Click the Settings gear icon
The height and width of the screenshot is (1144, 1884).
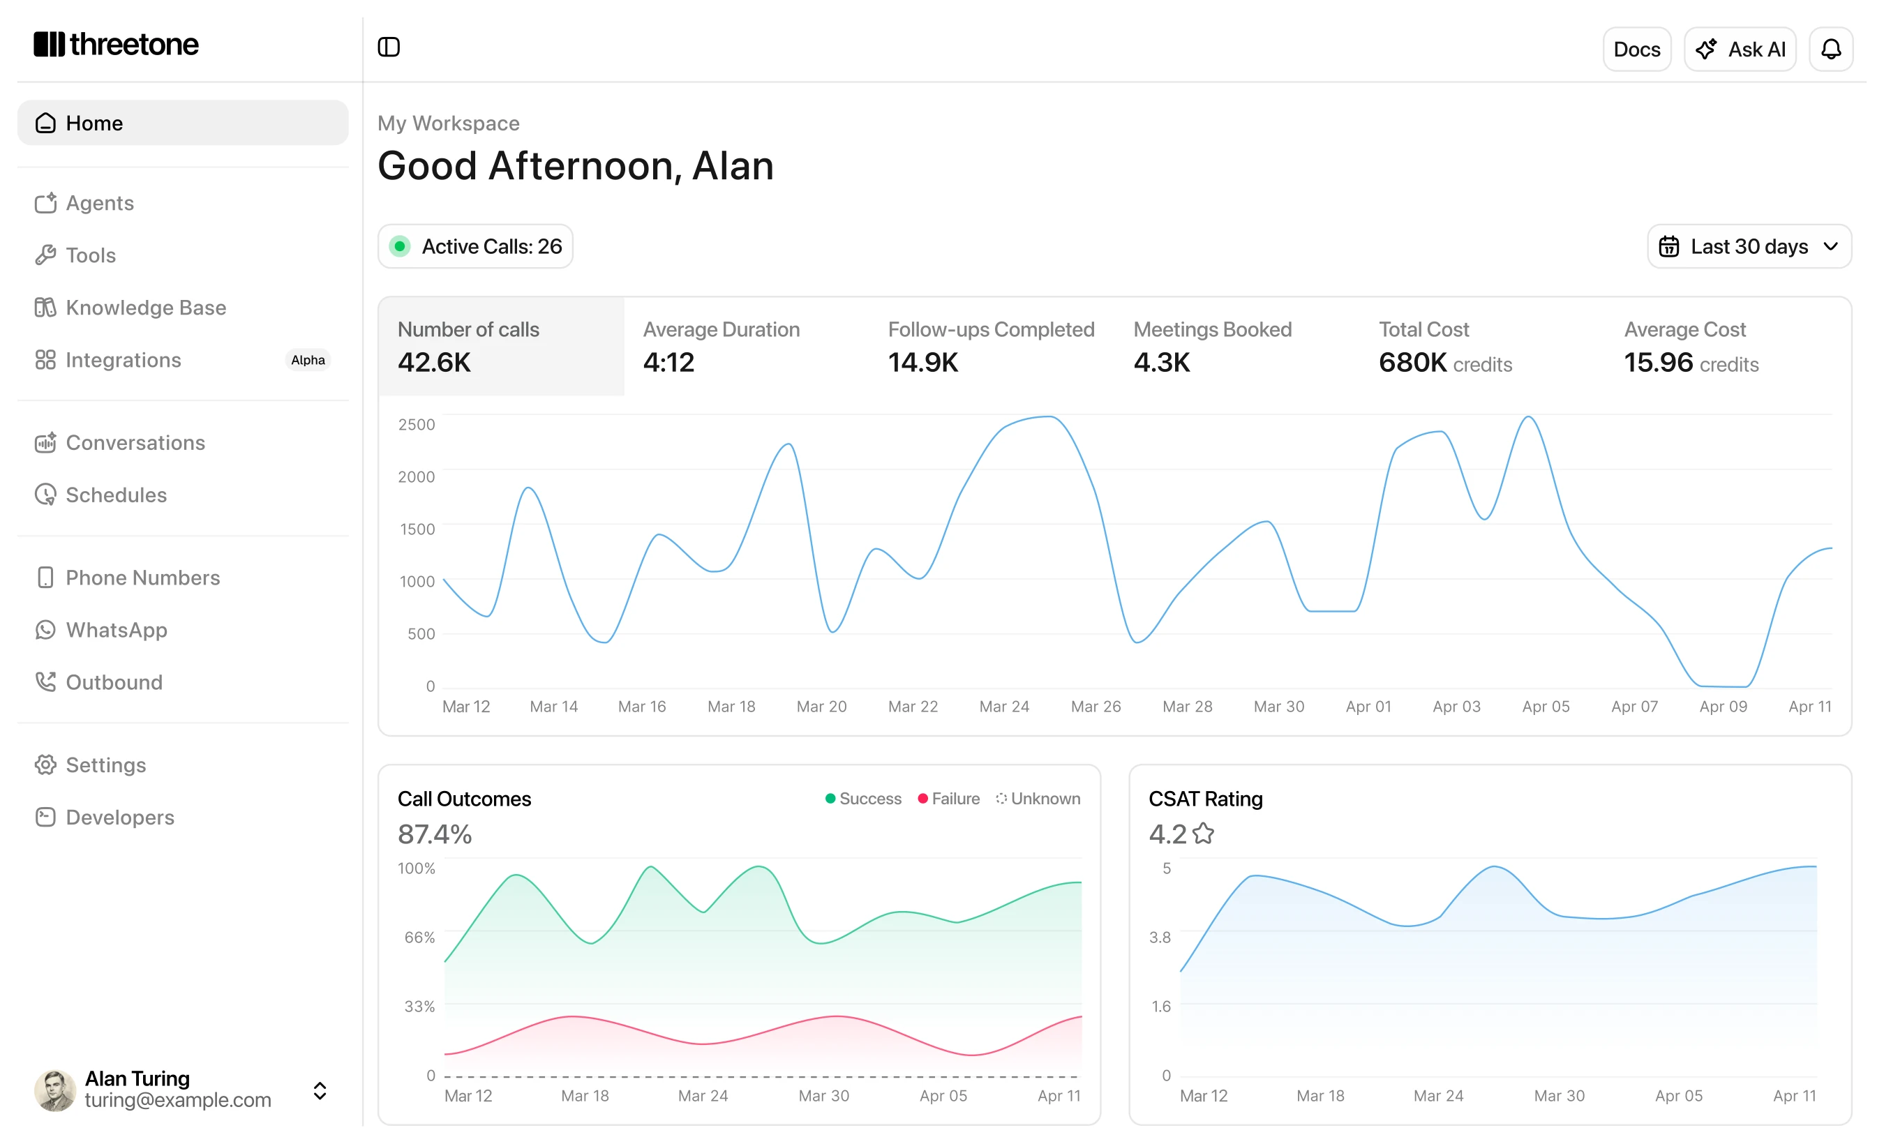pyautogui.click(x=45, y=765)
